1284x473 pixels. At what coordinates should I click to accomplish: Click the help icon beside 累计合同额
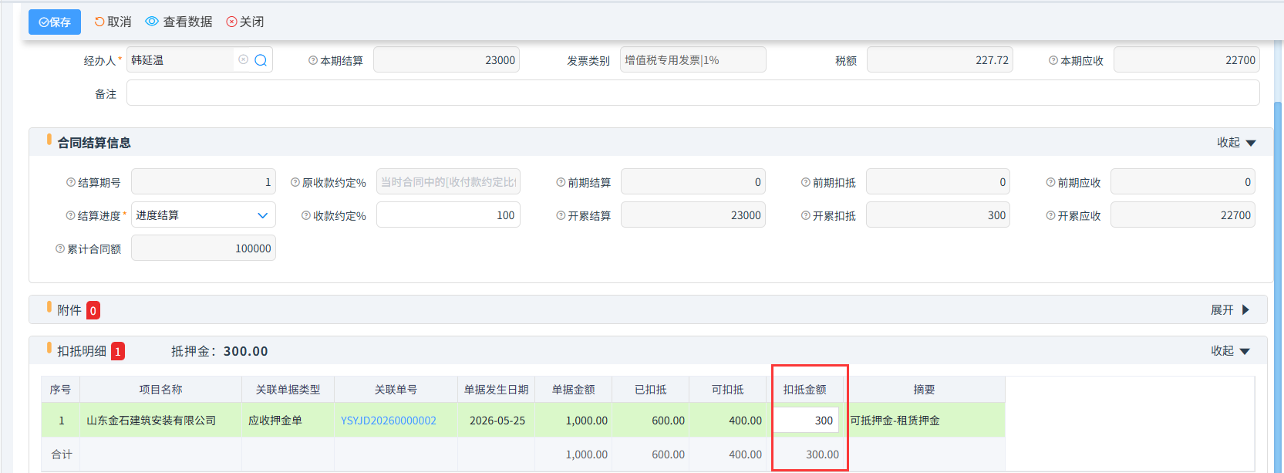(60, 248)
